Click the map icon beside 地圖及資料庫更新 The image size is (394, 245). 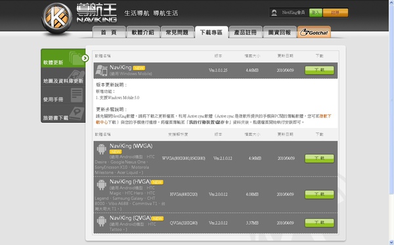(x=76, y=75)
